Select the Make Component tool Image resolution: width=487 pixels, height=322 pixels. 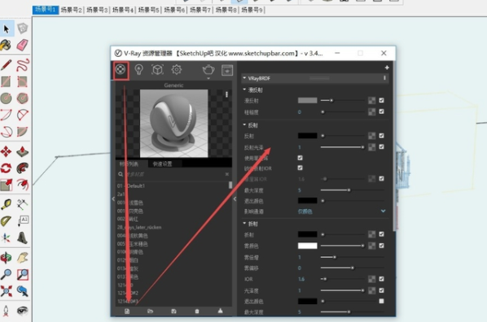22,28
